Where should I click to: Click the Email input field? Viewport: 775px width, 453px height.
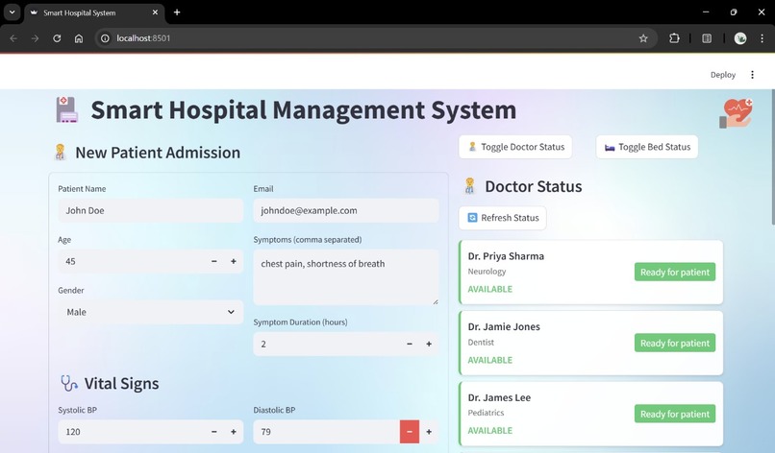click(x=346, y=211)
